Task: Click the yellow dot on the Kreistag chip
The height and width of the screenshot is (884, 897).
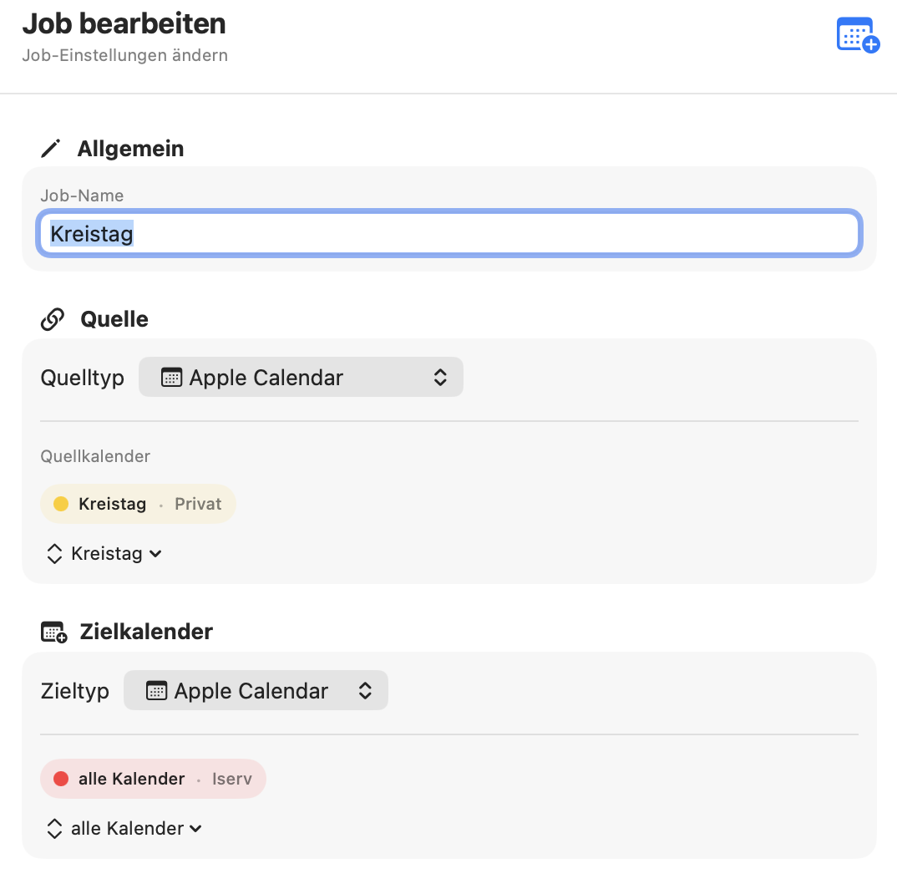Action: point(59,503)
